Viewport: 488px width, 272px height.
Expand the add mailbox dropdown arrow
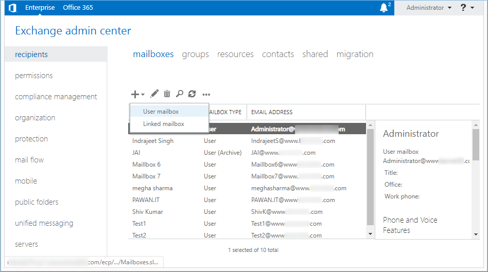pyautogui.click(x=143, y=94)
